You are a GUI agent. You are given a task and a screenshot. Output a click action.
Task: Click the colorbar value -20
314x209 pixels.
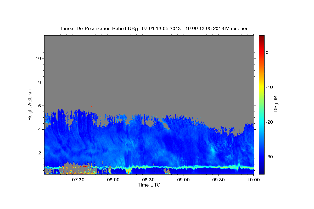coord(270,122)
